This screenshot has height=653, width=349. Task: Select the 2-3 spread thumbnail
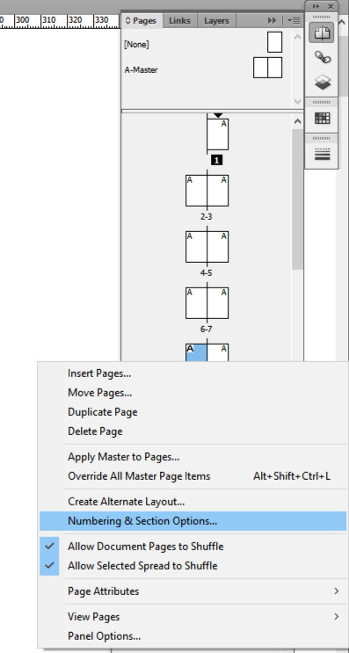tap(207, 191)
